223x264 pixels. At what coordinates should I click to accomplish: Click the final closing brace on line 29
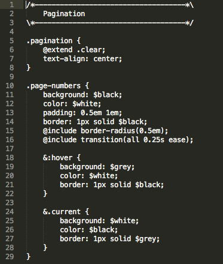click(x=29, y=257)
